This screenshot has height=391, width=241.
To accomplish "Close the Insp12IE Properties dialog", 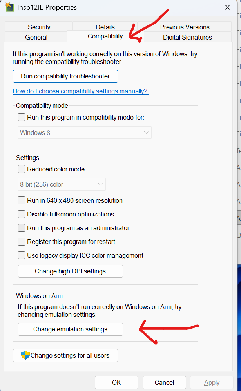I will pos(227,7).
